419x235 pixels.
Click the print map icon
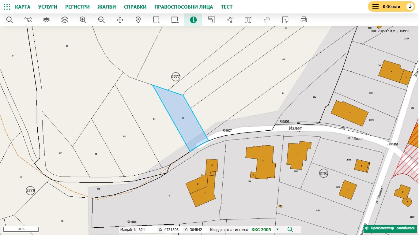point(304,20)
